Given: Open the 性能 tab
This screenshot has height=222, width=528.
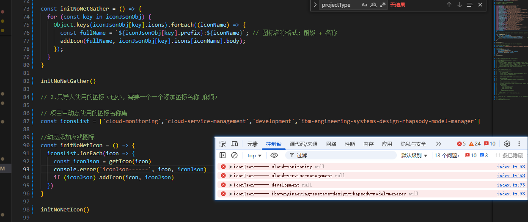Looking at the screenshot, I should coord(350,144).
